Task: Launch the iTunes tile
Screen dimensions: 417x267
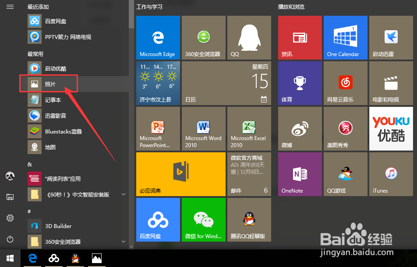Action: coord(391,174)
